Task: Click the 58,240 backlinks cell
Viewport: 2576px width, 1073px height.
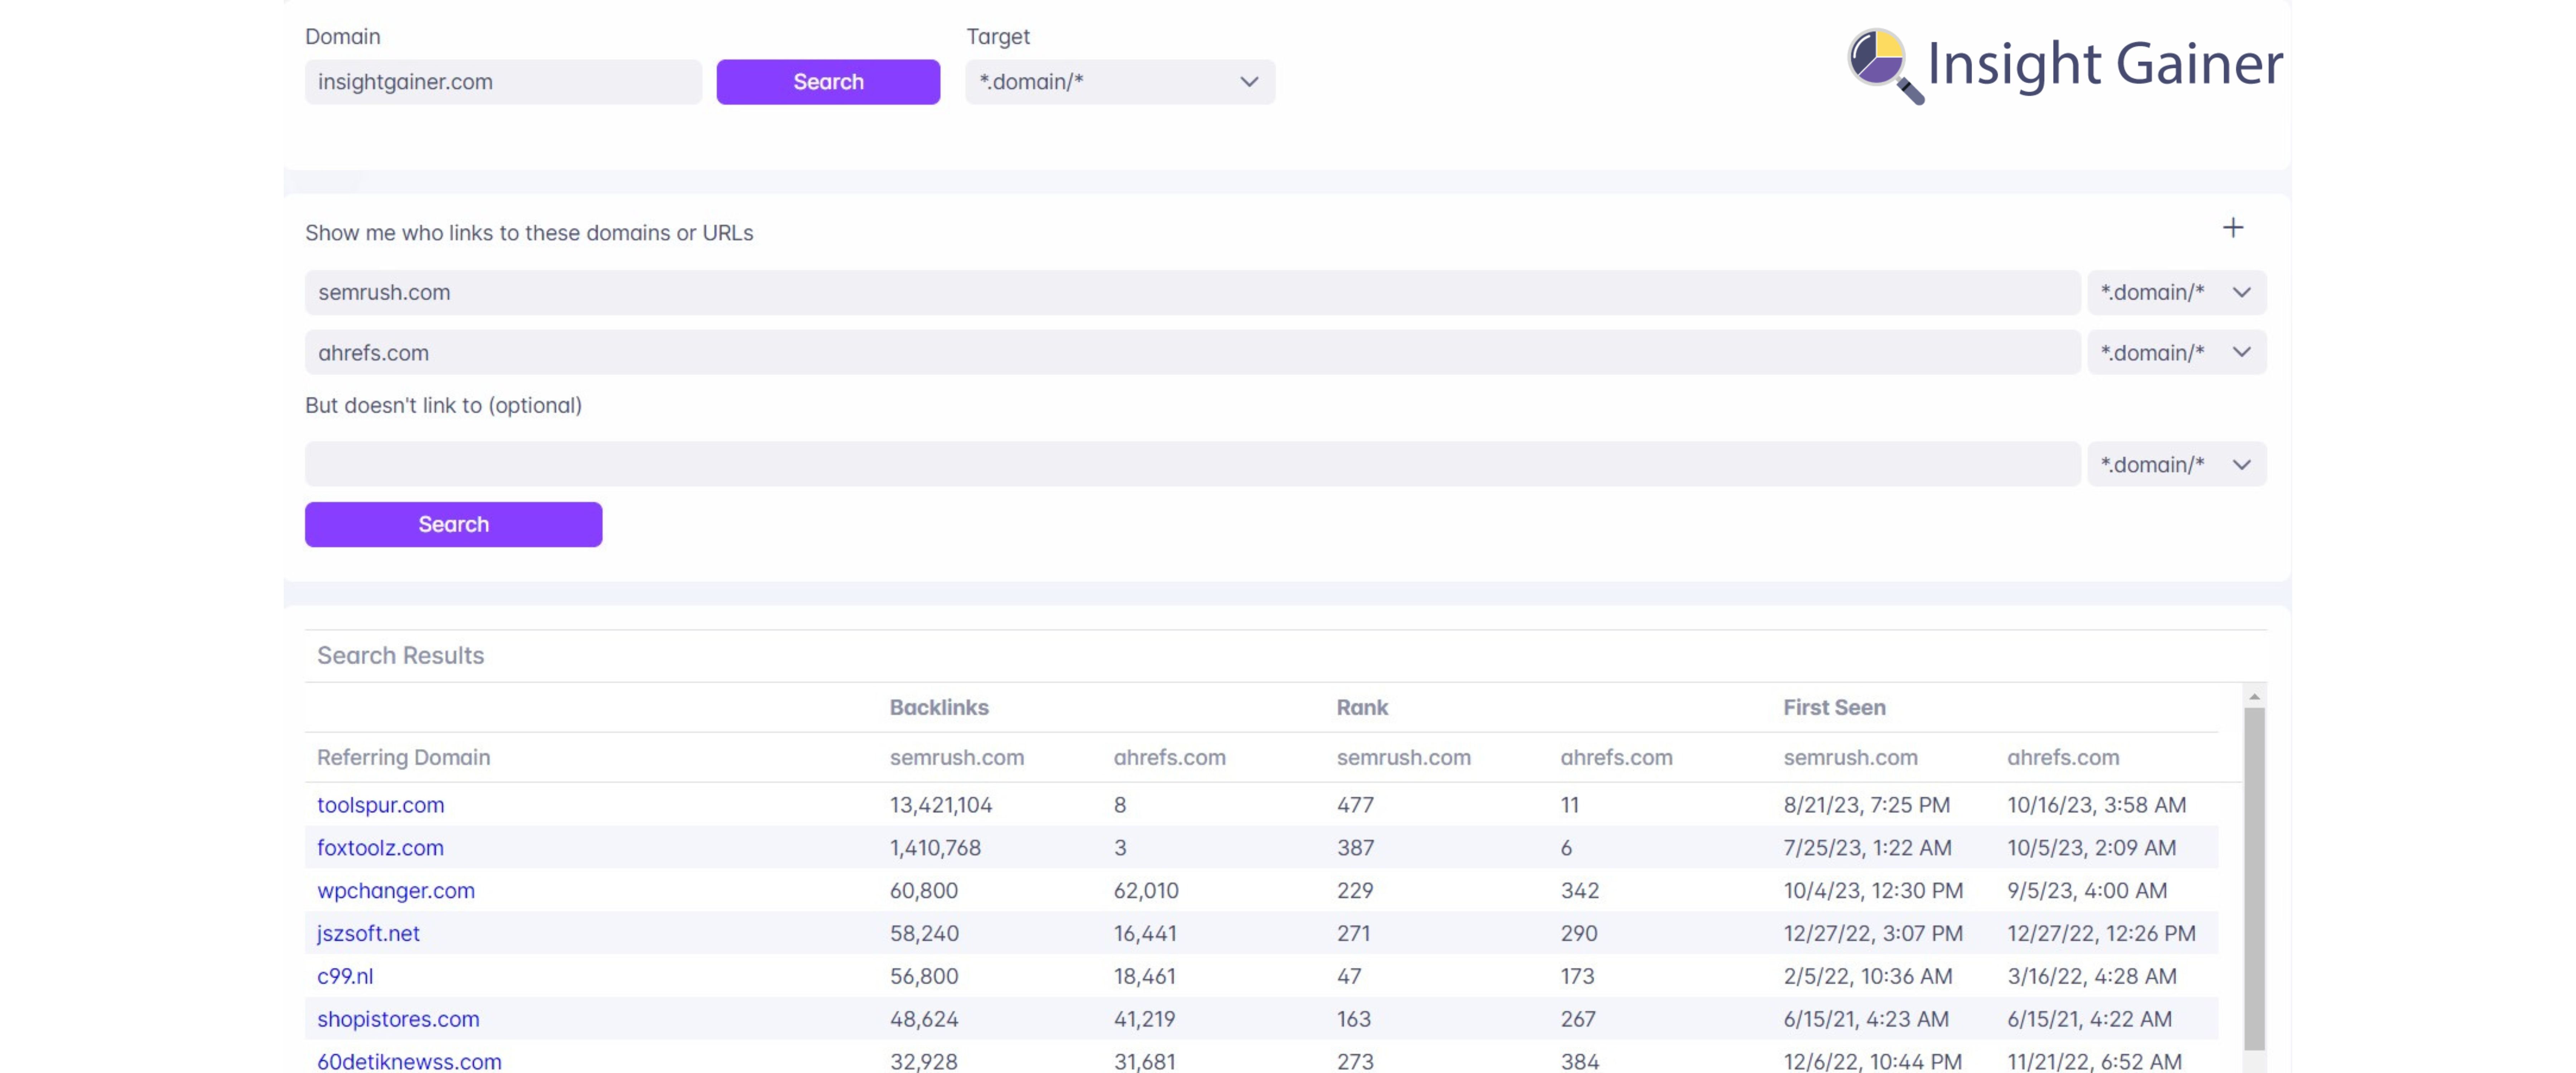Action: tap(924, 934)
